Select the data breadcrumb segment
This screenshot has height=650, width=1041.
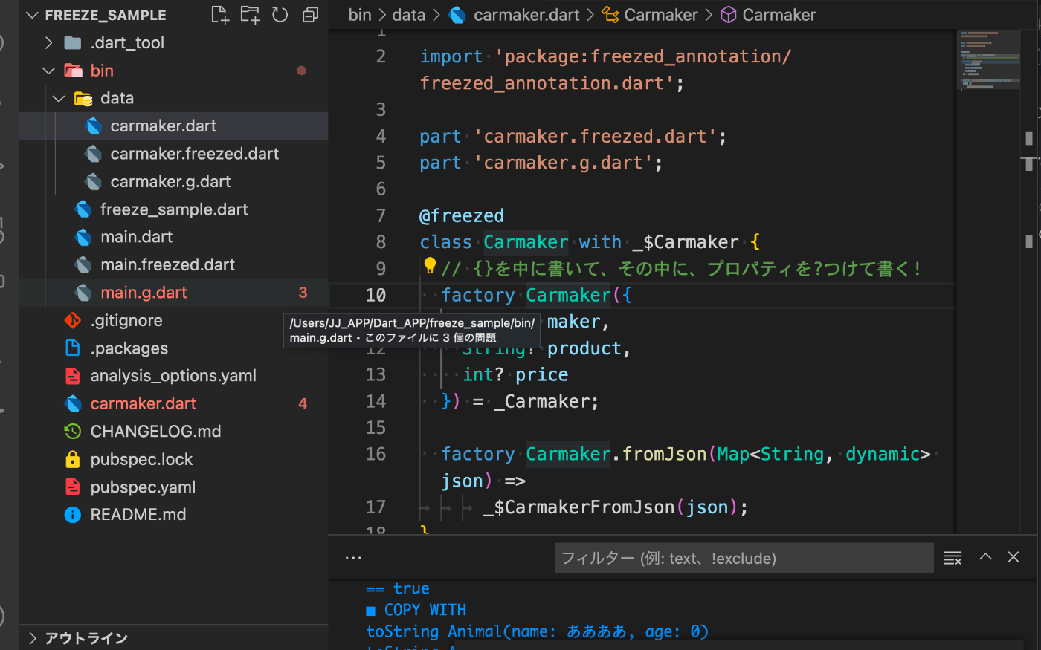[x=408, y=15]
